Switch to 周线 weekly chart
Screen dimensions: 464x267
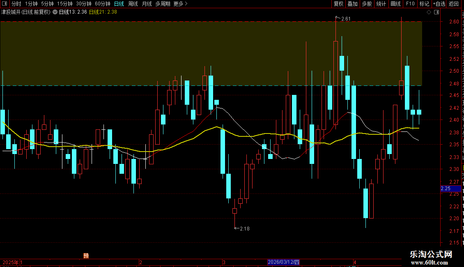pyautogui.click(x=133, y=4)
